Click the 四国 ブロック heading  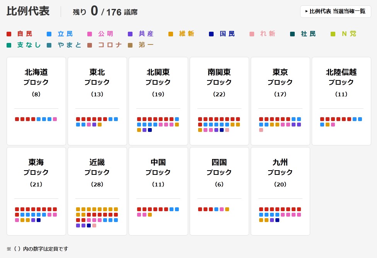(219, 167)
